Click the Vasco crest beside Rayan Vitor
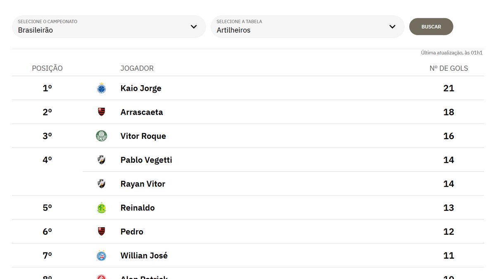 (x=101, y=184)
